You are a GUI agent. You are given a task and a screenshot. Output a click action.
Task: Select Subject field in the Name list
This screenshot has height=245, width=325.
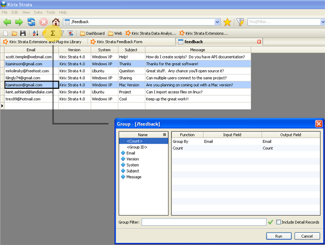click(143, 171)
